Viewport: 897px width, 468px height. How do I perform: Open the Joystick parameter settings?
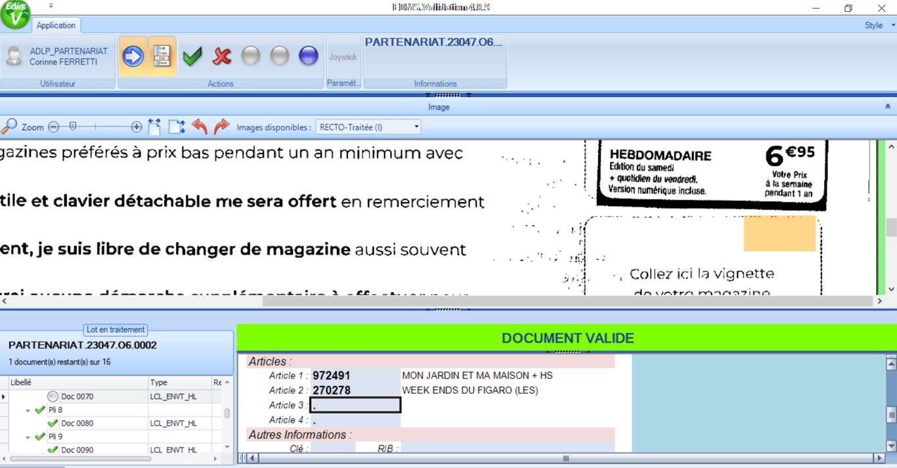343,57
